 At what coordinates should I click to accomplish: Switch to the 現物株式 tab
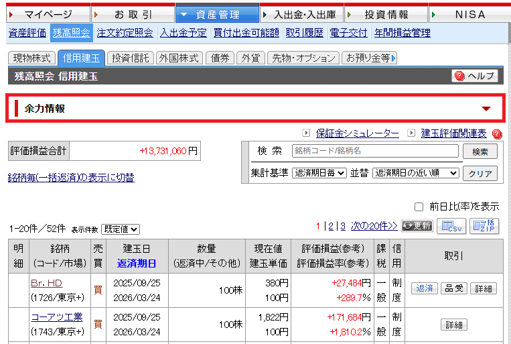(x=31, y=58)
